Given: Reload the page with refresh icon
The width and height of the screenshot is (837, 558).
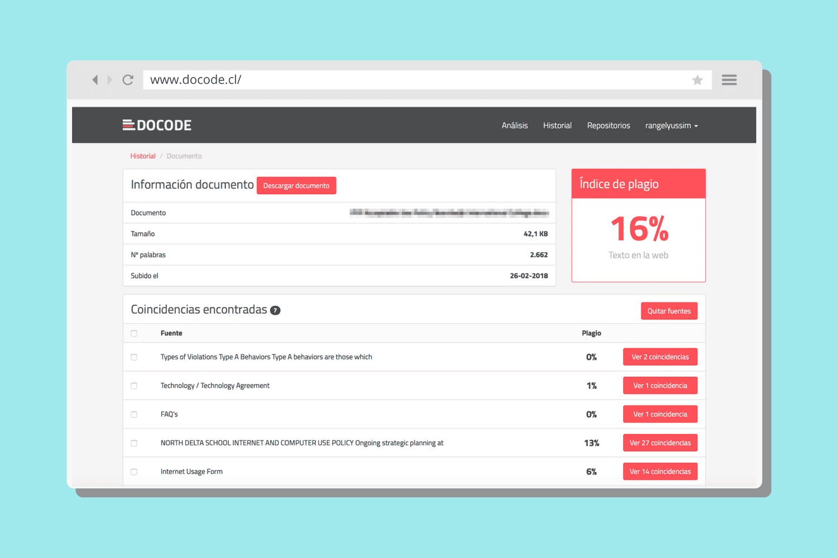Looking at the screenshot, I should coord(128,80).
